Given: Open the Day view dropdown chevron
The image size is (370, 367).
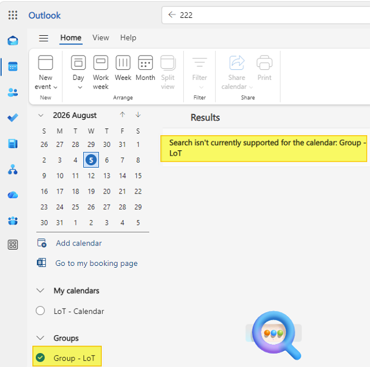Looking at the screenshot, I should (80, 87).
